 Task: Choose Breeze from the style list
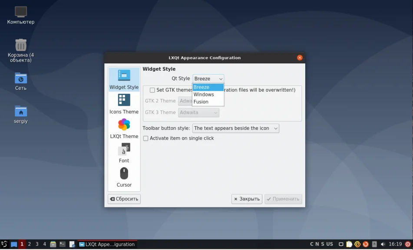tap(208, 87)
